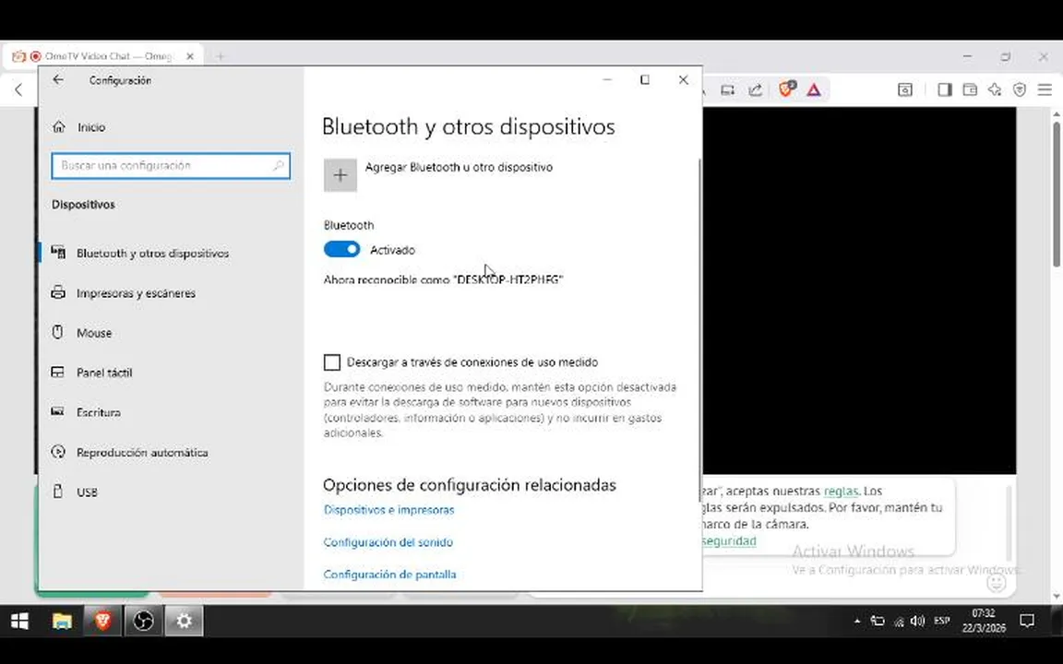Click the share icon in Brave address bar
This screenshot has height=664, width=1063.
tap(755, 89)
